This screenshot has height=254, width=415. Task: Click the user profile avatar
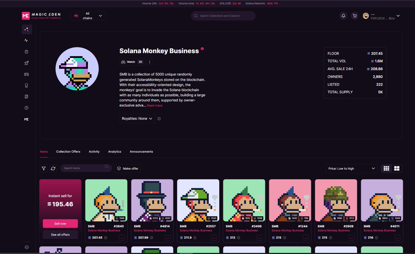tap(366, 16)
